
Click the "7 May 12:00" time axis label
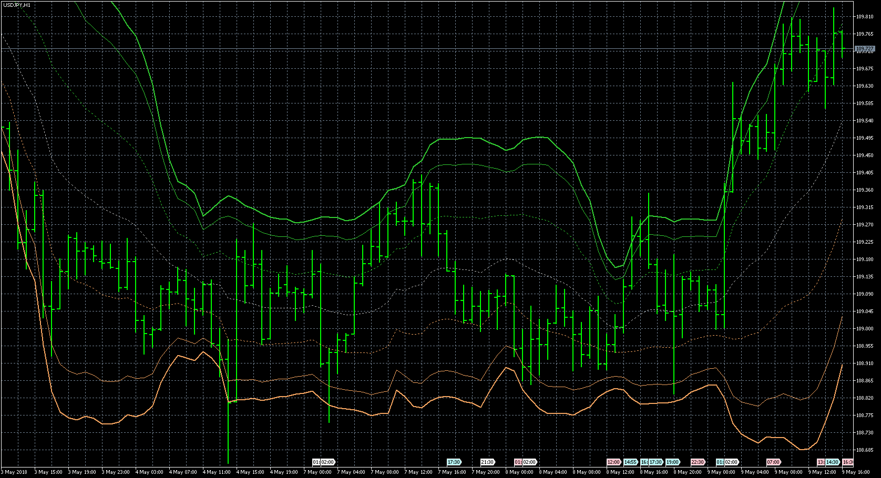click(x=419, y=472)
